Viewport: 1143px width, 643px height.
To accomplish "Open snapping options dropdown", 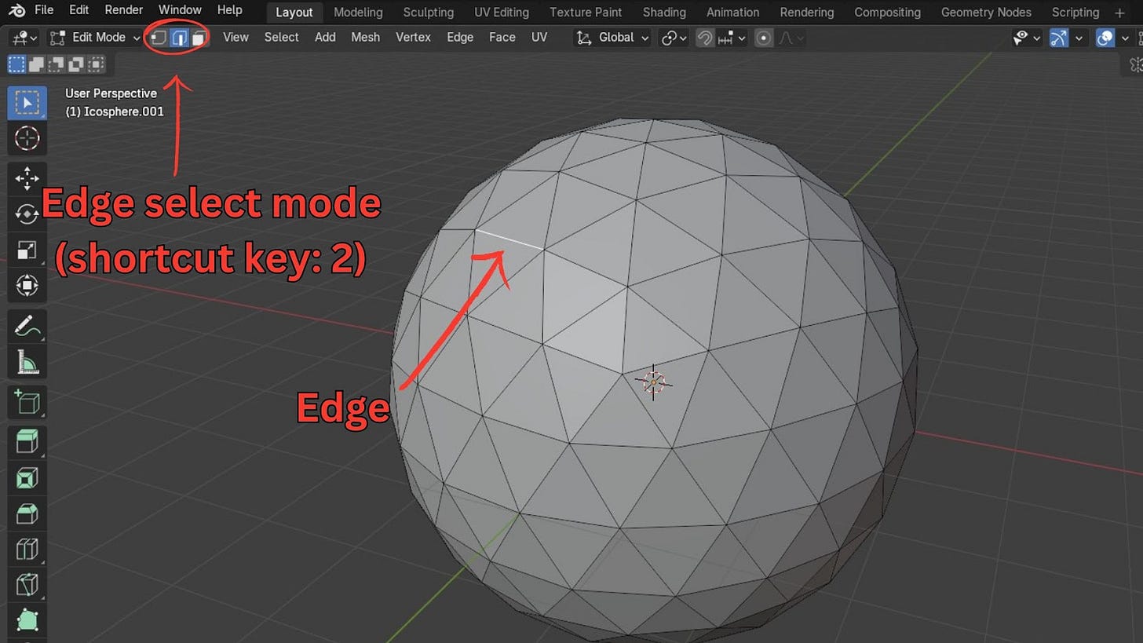I will [x=731, y=38].
